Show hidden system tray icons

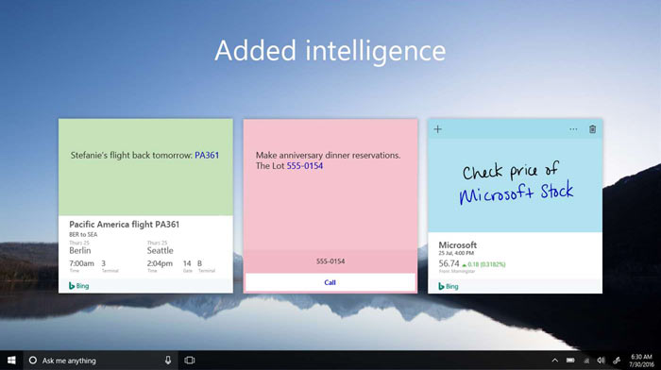[555, 361]
